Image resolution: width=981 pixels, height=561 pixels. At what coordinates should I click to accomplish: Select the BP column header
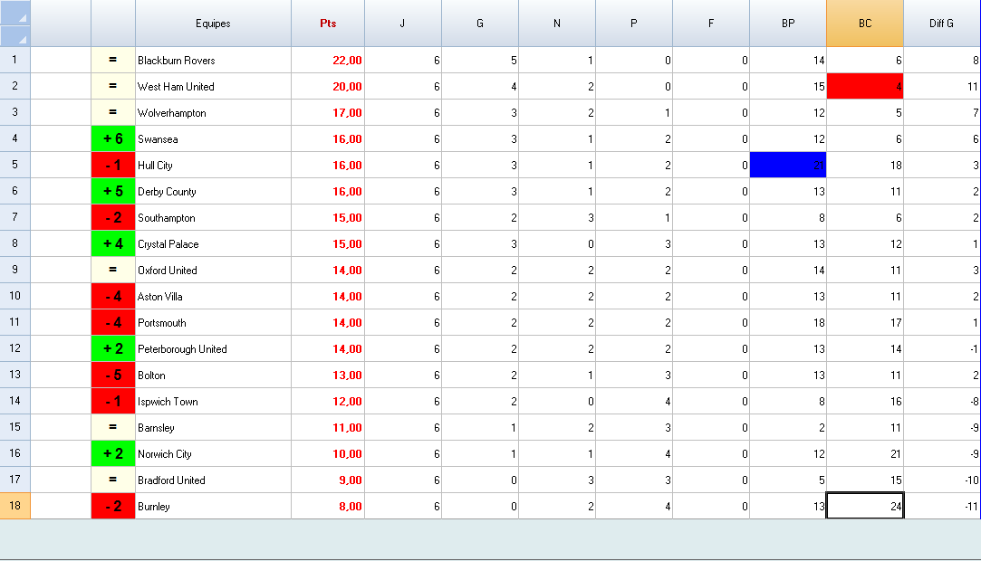[x=788, y=24]
